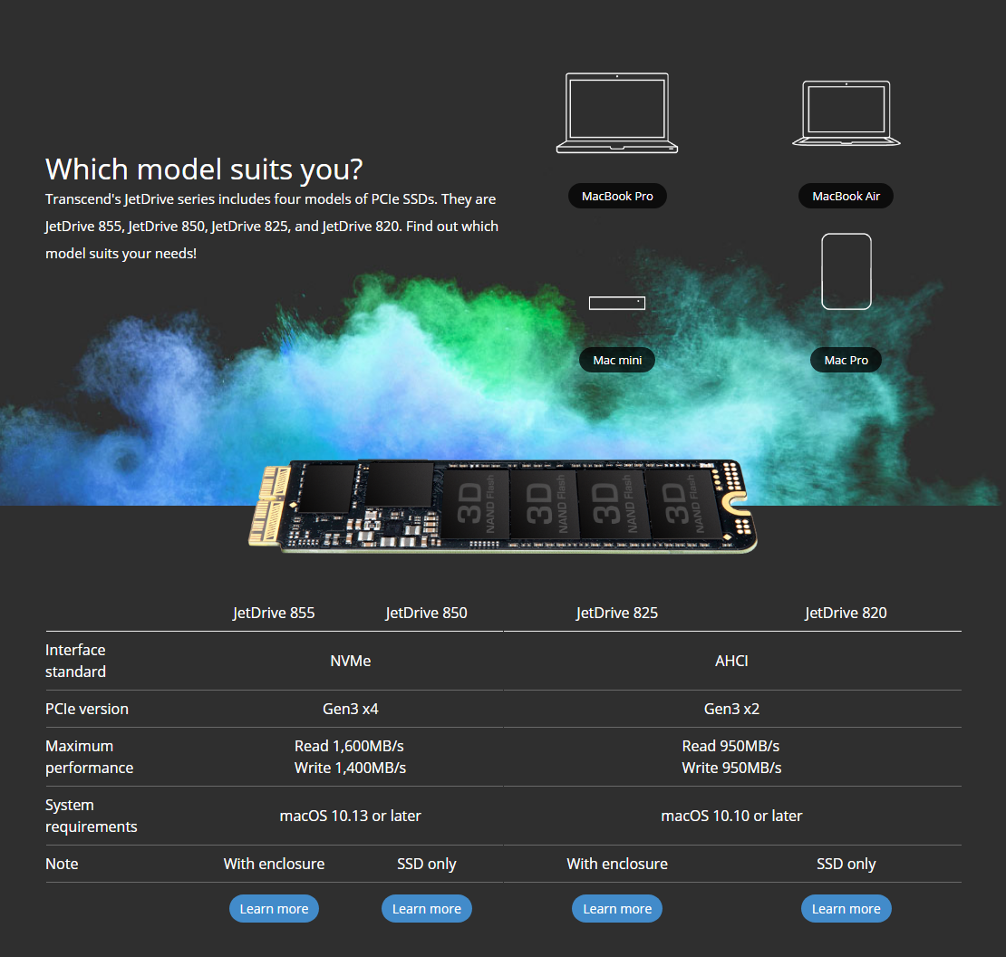Screen dimensions: 1006x957
Task: Select the Mac mini label pill
Action: [x=617, y=360]
